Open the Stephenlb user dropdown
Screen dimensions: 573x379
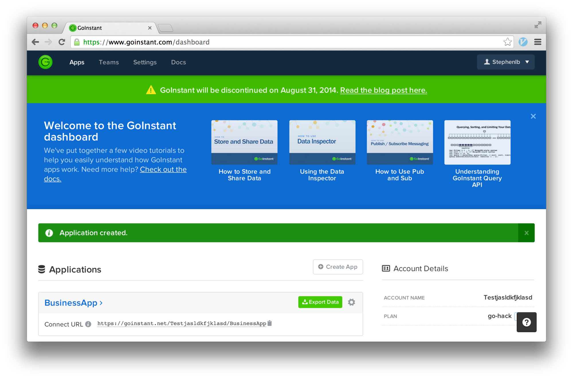pyautogui.click(x=506, y=62)
